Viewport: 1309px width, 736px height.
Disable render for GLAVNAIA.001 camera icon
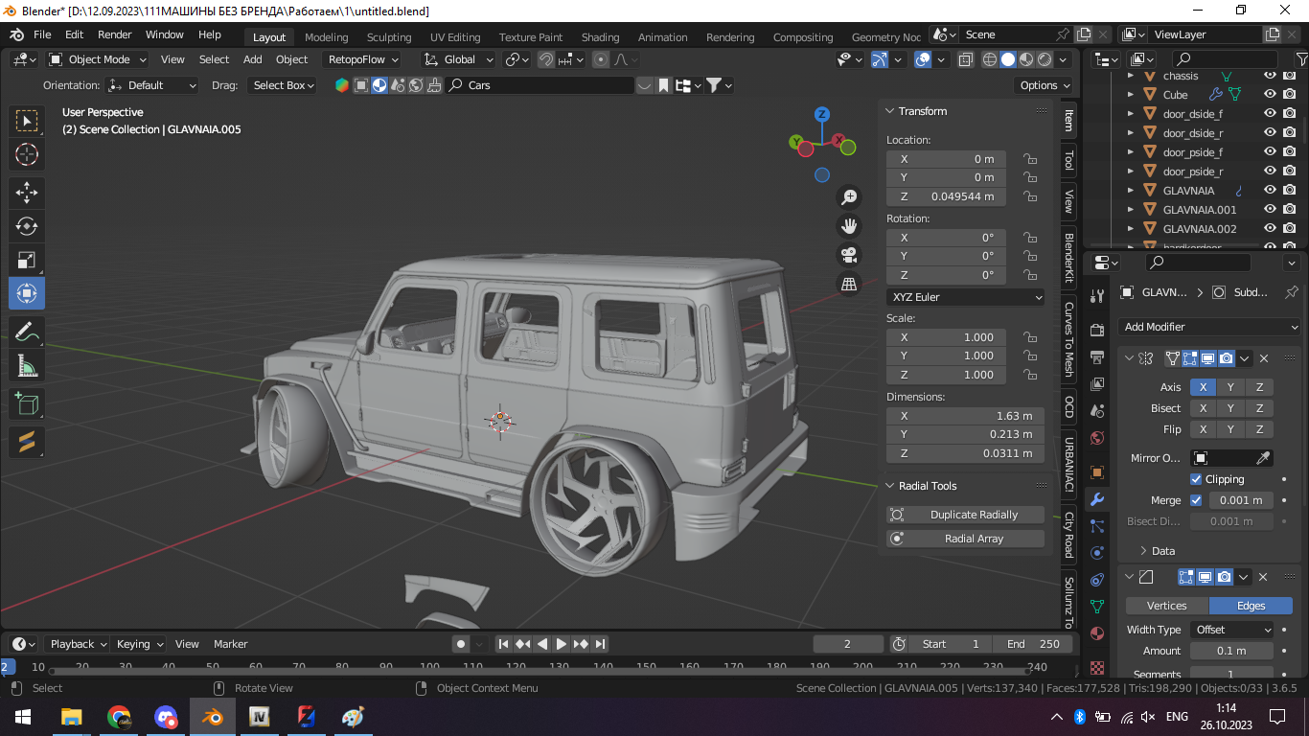click(1289, 210)
